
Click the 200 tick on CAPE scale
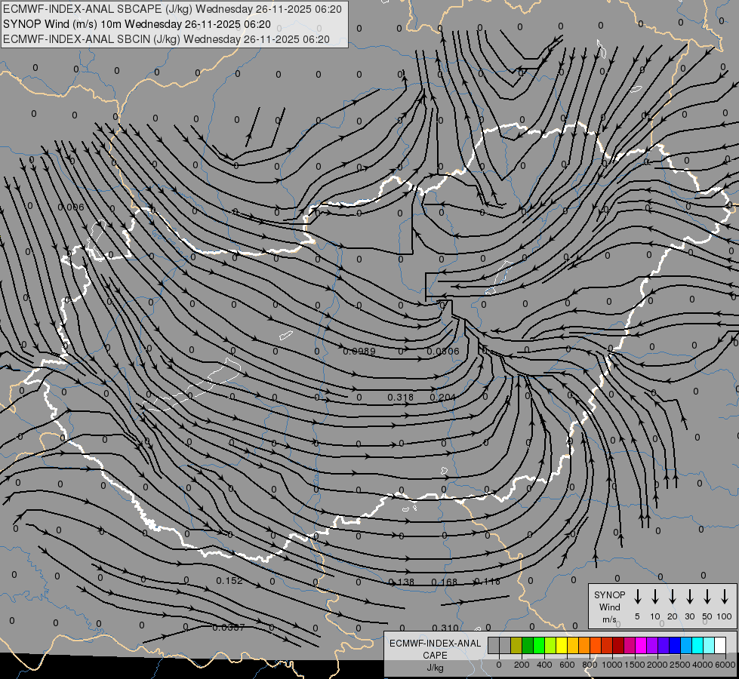click(522, 665)
